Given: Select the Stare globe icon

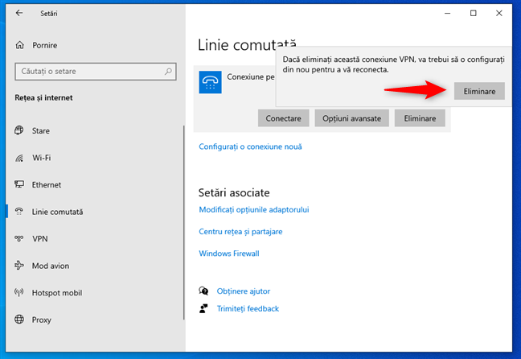Looking at the screenshot, I should [19, 130].
